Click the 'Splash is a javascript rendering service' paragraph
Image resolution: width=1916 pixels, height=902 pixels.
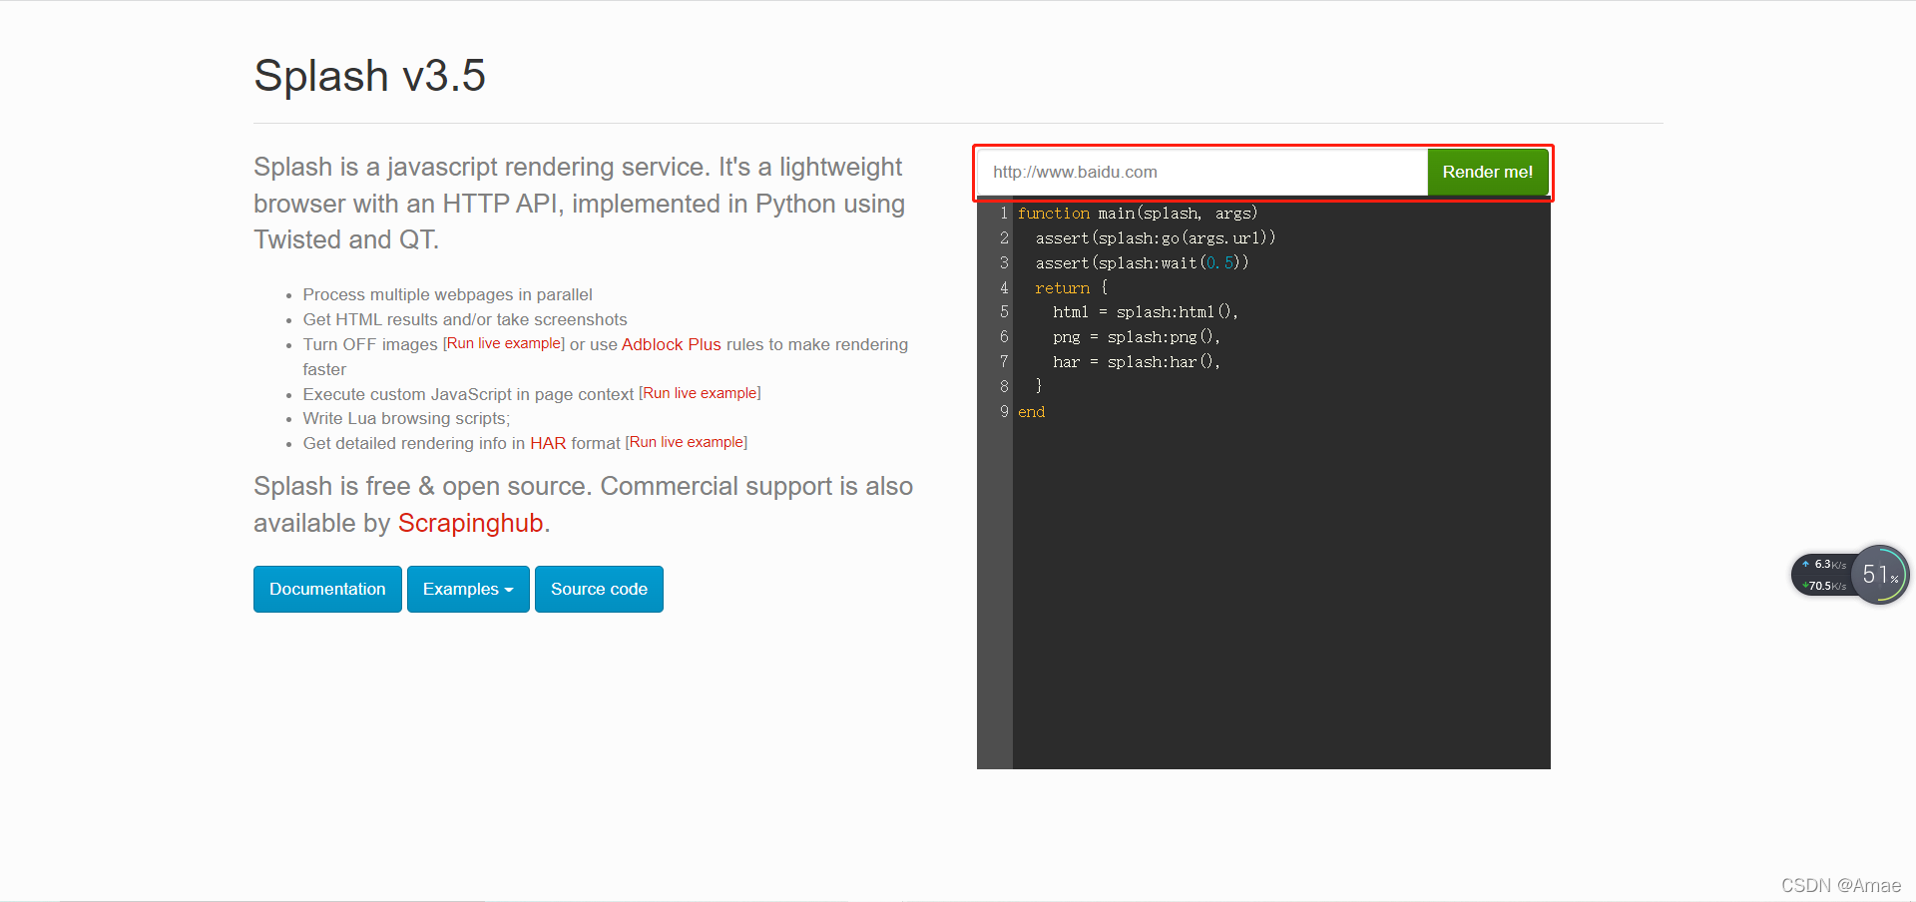pyautogui.click(x=579, y=204)
